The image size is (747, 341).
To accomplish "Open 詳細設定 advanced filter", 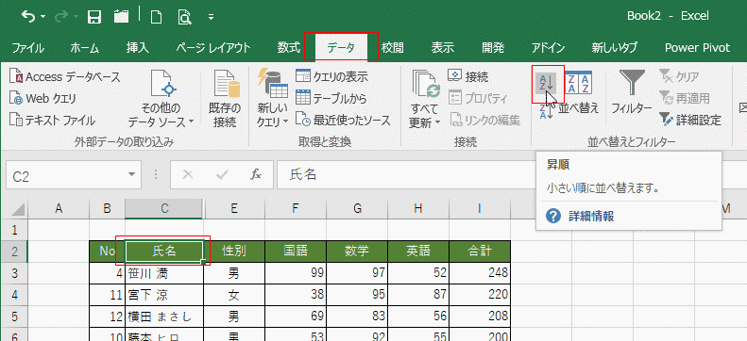I will pyautogui.click(x=690, y=121).
